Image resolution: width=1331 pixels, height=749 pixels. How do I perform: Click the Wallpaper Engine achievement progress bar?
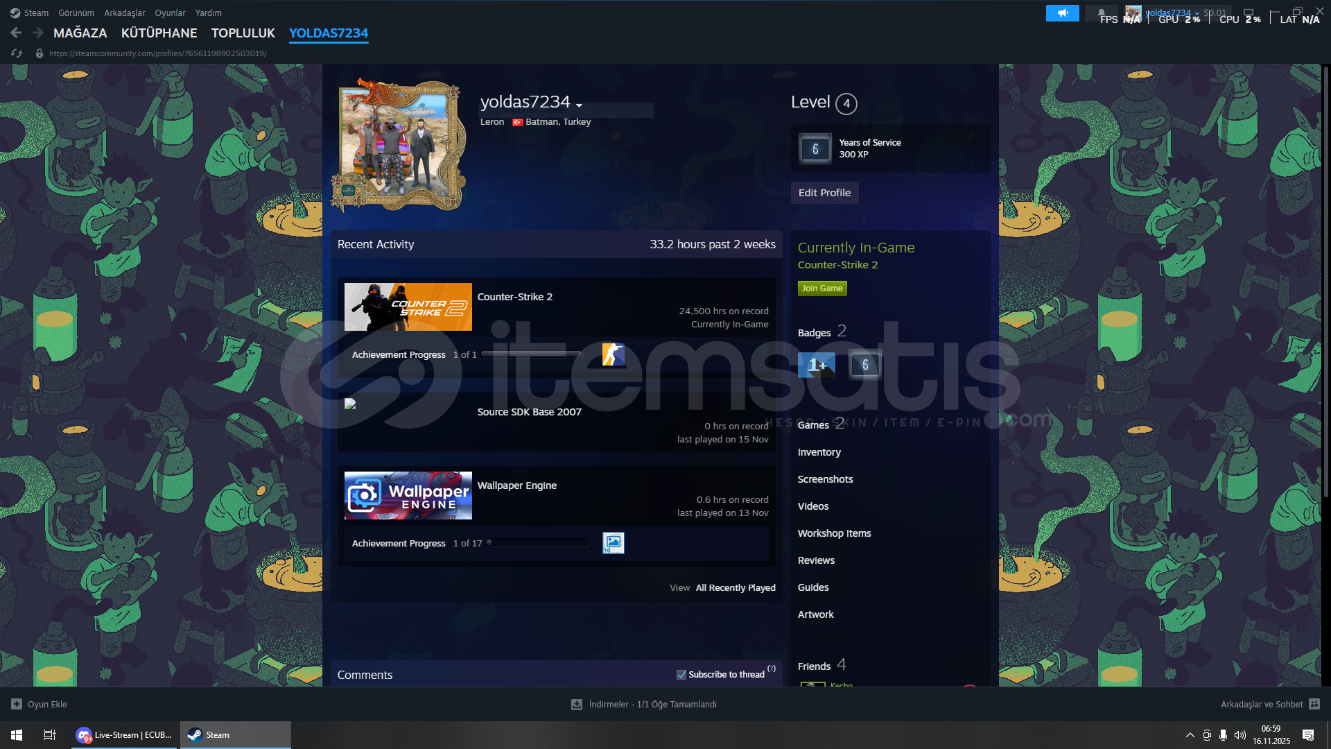(x=539, y=543)
